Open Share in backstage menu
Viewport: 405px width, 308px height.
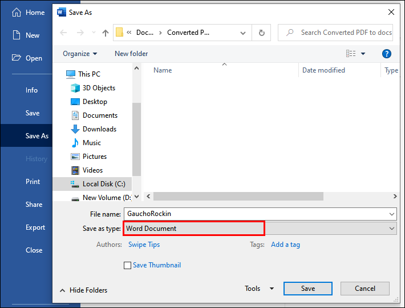click(34, 205)
